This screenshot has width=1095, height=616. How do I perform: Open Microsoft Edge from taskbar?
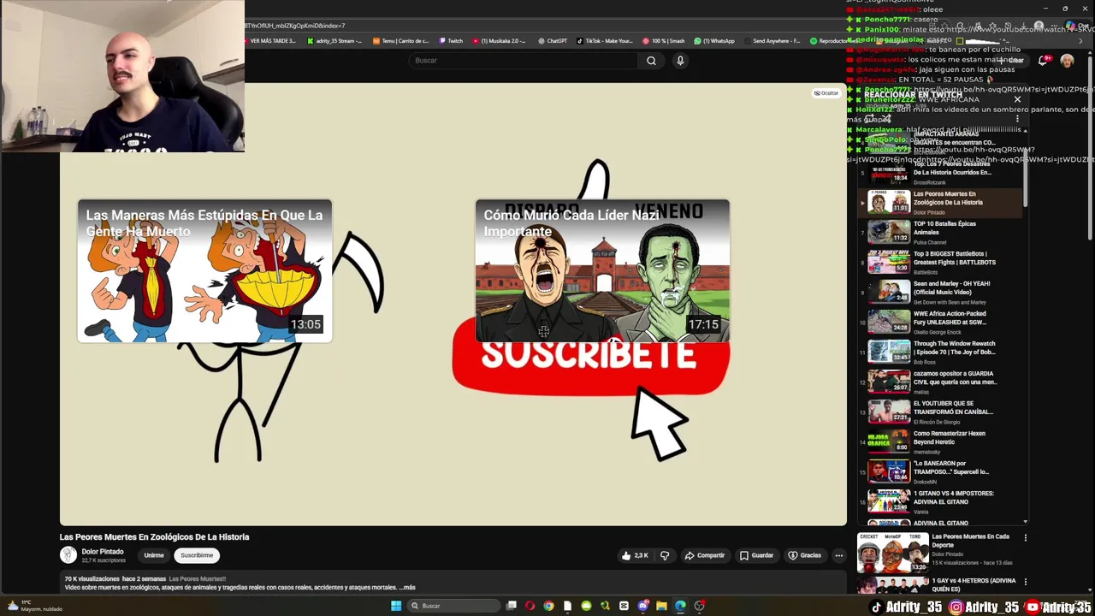(680, 606)
